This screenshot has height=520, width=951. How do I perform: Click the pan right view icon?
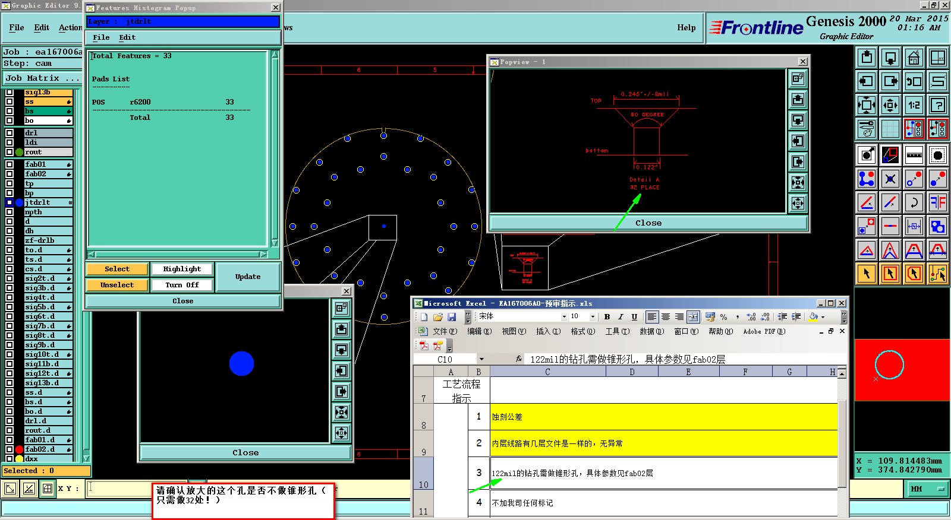[890, 81]
